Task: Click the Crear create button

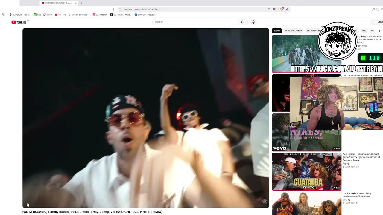Action: (x=378, y=22)
